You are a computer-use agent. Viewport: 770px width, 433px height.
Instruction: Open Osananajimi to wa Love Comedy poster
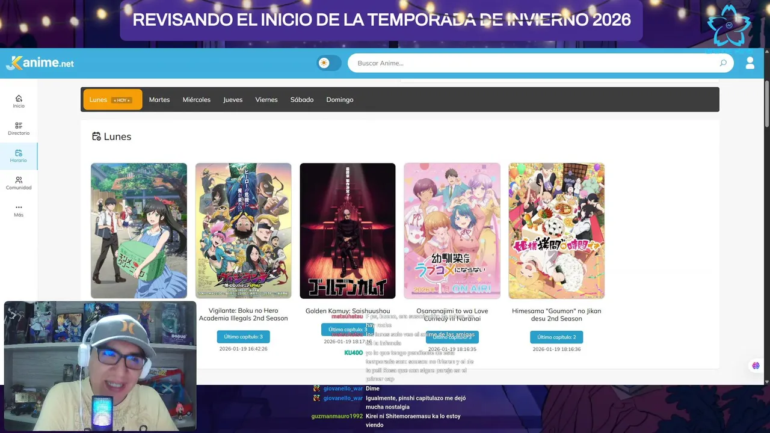point(452,231)
